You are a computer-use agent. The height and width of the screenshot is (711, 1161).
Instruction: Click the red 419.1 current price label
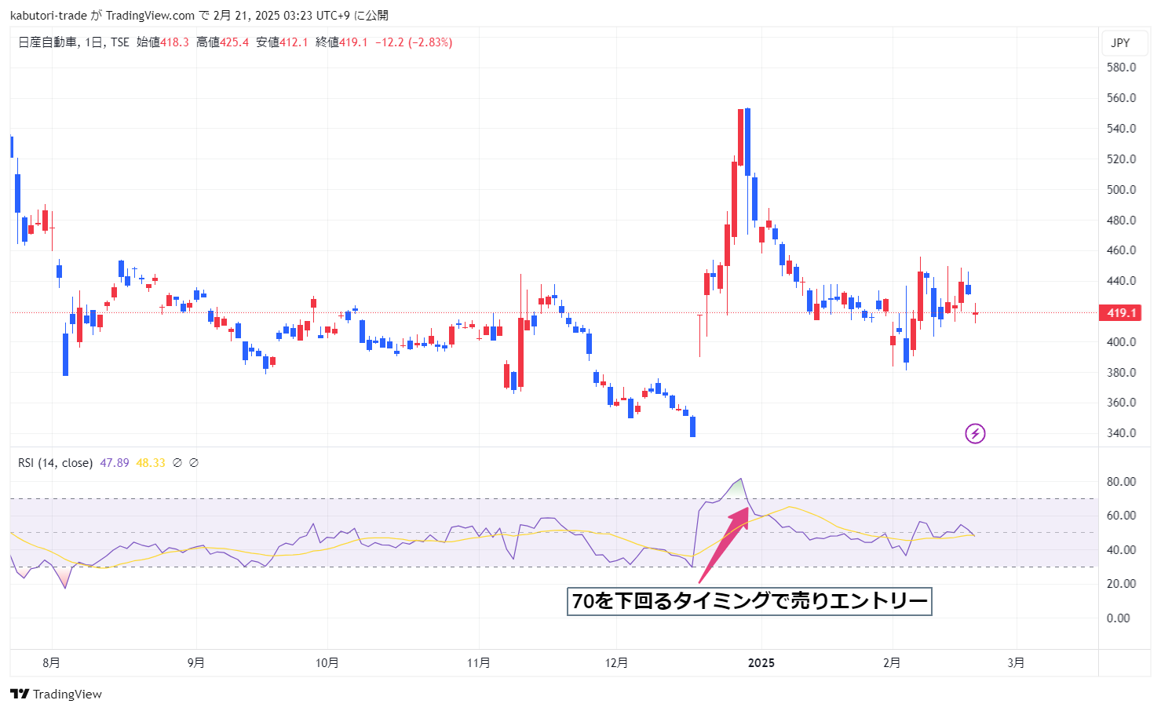pos(1121,312)
